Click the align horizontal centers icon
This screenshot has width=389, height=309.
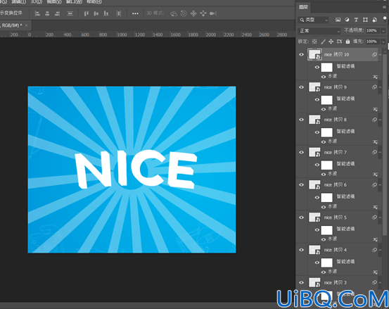(47, 13)
